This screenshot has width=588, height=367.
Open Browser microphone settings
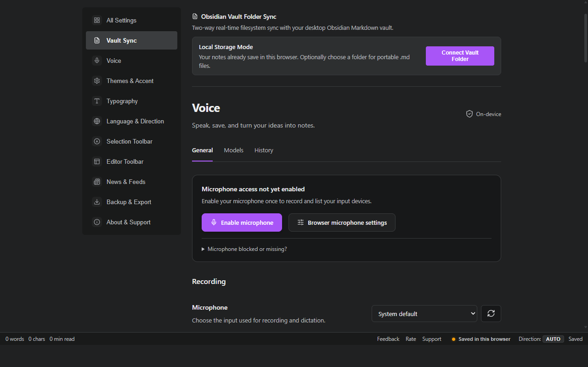point(342,222)
